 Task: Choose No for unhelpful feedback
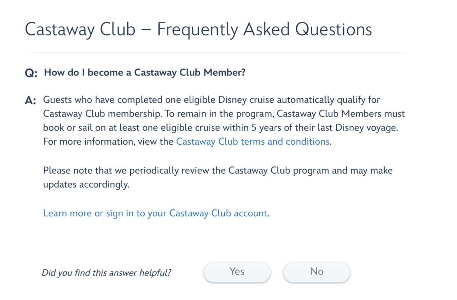316,271
